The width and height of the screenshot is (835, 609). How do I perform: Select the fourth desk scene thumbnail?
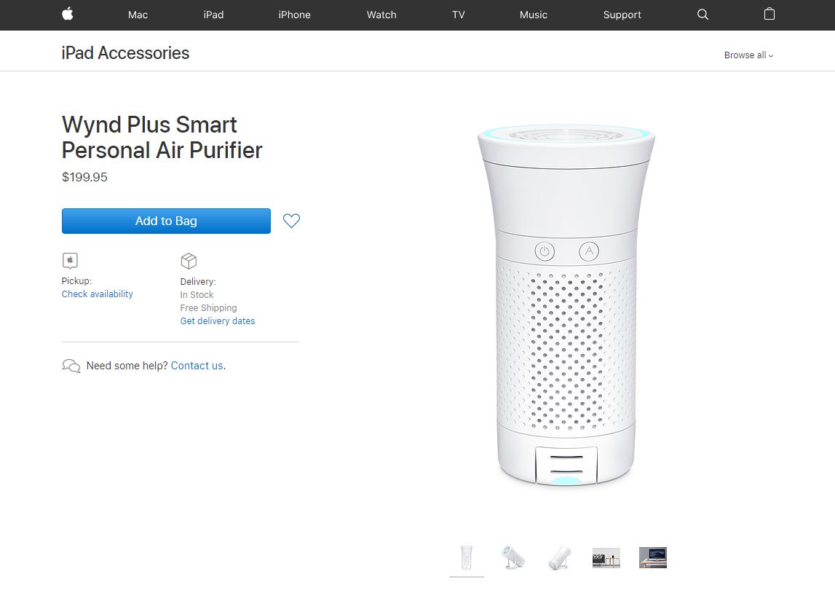coord(606,558)
